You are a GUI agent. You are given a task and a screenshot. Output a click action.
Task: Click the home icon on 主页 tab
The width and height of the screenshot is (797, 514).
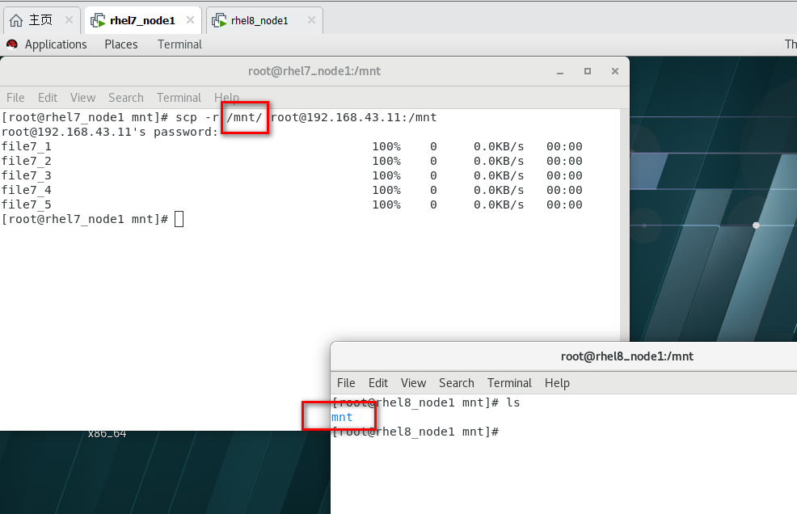pos(16,20)
